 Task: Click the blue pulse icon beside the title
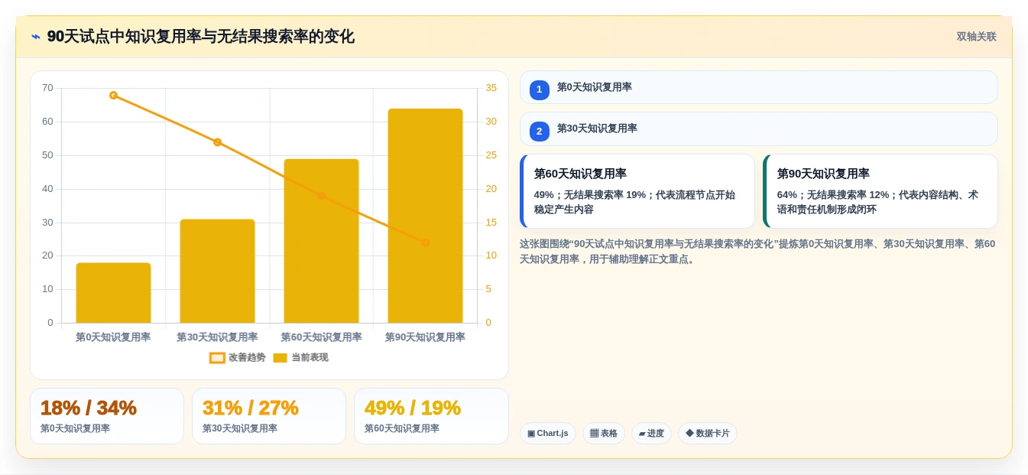[x=36, y=37]
